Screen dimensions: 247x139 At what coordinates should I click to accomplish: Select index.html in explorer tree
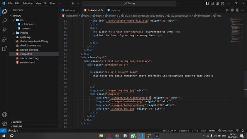pyautogui.click(x=26, y=54)
